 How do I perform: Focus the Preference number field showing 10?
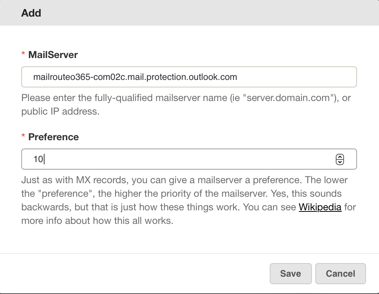(x=189, y=159)
